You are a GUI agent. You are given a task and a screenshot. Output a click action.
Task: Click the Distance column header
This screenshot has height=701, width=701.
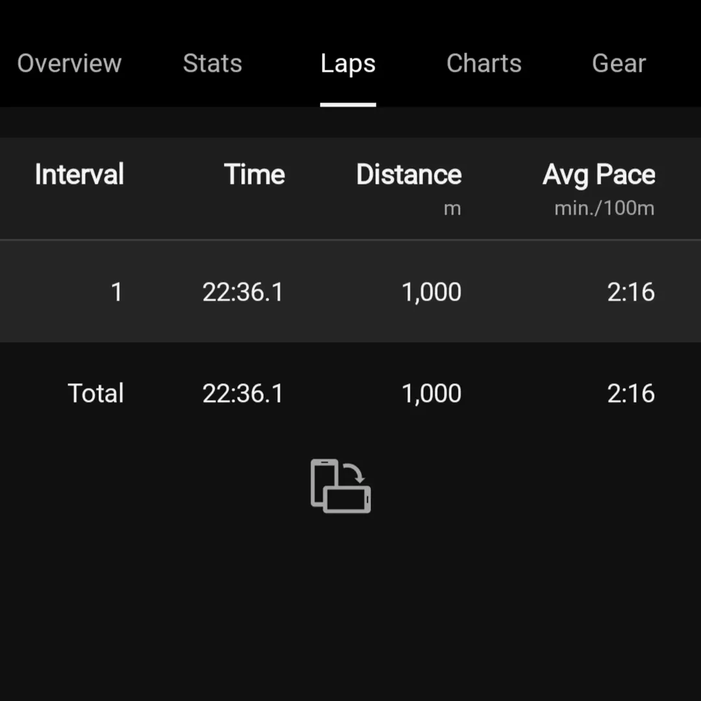[x=409, y=174]
